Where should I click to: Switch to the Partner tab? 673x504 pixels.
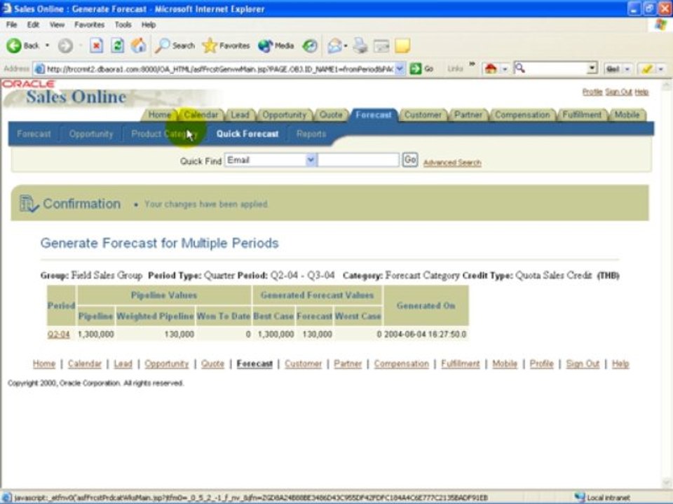(468, 115)
